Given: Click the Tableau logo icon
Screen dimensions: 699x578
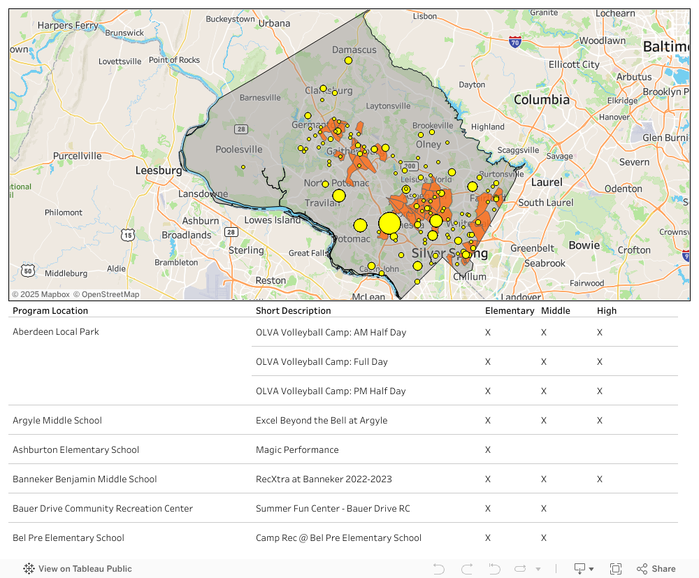Looking at the screenshot, I should [x=29, y=568].
